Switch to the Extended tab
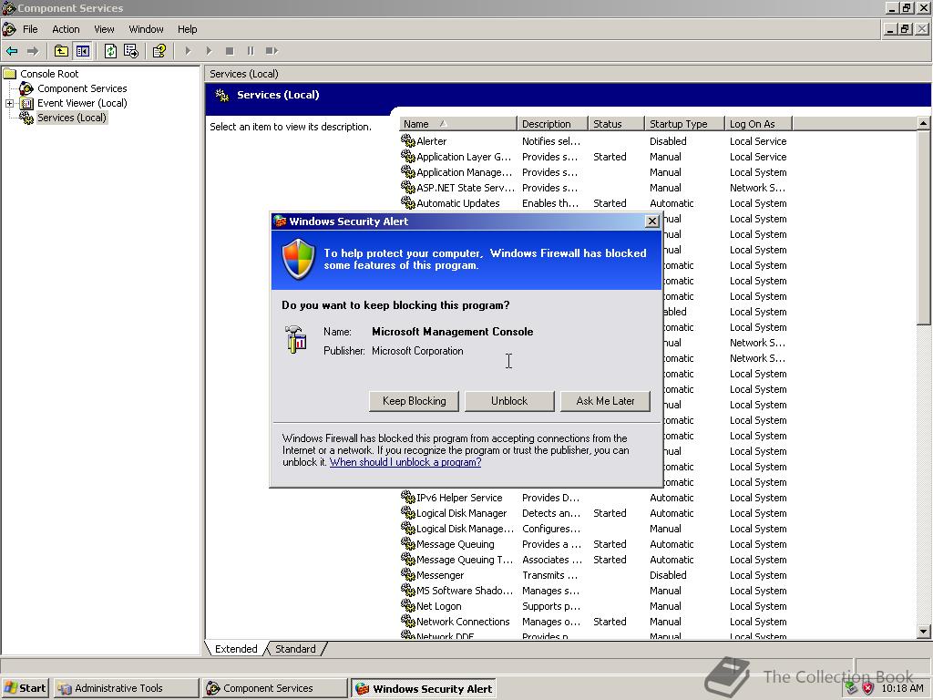 236,649
